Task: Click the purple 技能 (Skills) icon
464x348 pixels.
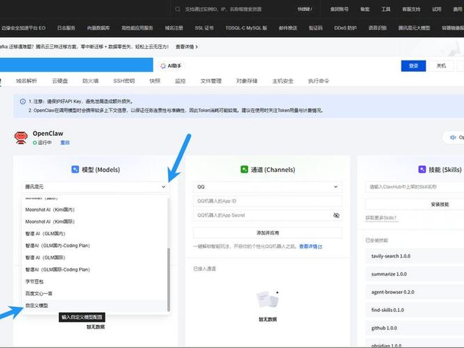Action: coord(422,169)
